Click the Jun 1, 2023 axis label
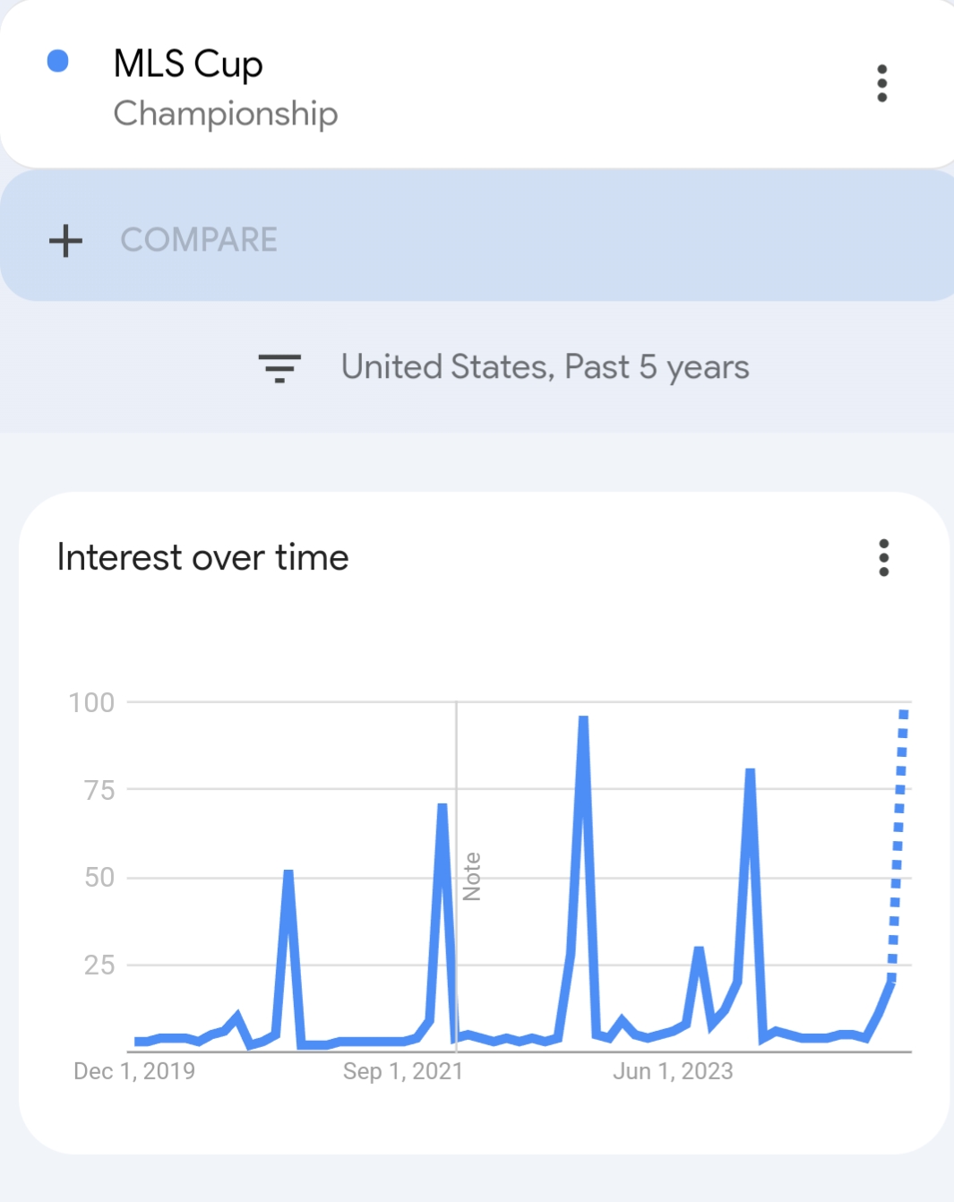The image size is (954, 1202). pyautogui.click(x=673, y=1071)
